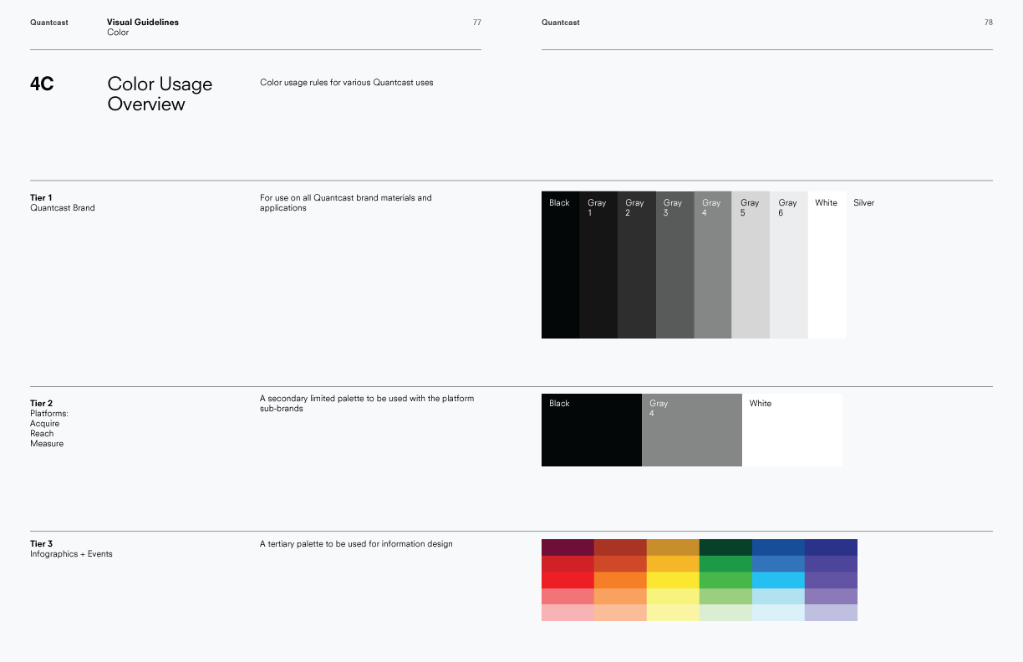Pick the Gray 2 swatch
This screenshot has width=1023, height=662.
tap(637, 264)
